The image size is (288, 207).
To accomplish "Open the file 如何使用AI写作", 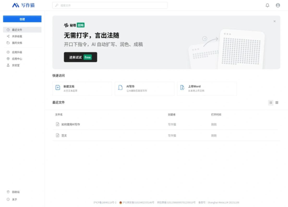I will (71, 124).
